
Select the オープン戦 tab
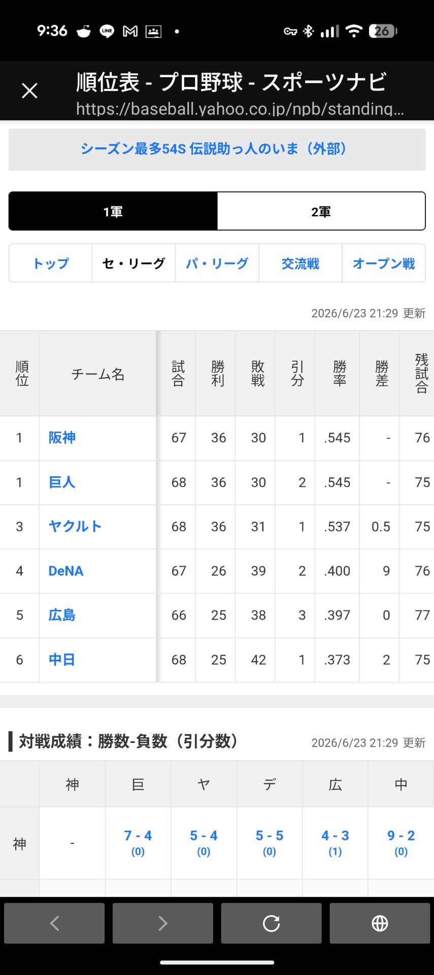384,263
